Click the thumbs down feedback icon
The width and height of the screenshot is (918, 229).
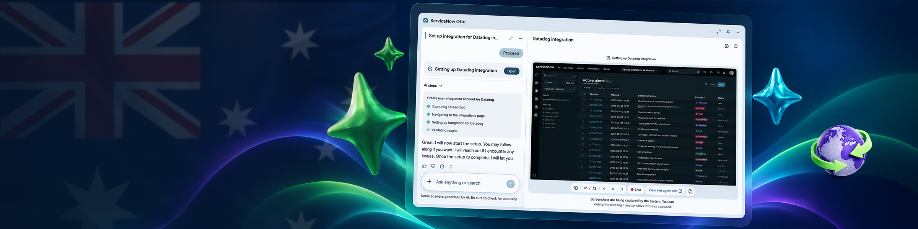coord(433,166)
